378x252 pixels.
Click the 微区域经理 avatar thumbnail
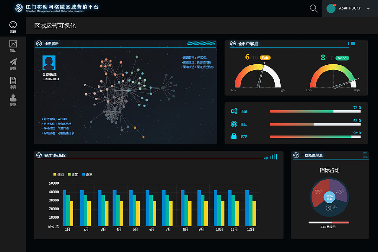49,63
